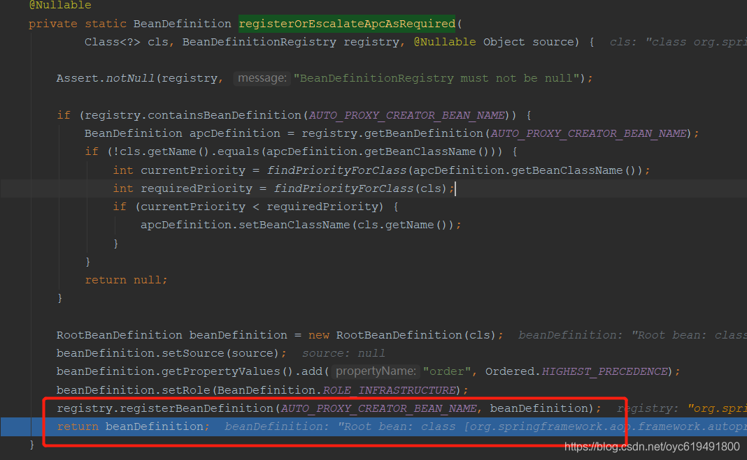Click "BeanDefinitionRegistry must not be null" string
747x460 pixels.
[436, 78]
